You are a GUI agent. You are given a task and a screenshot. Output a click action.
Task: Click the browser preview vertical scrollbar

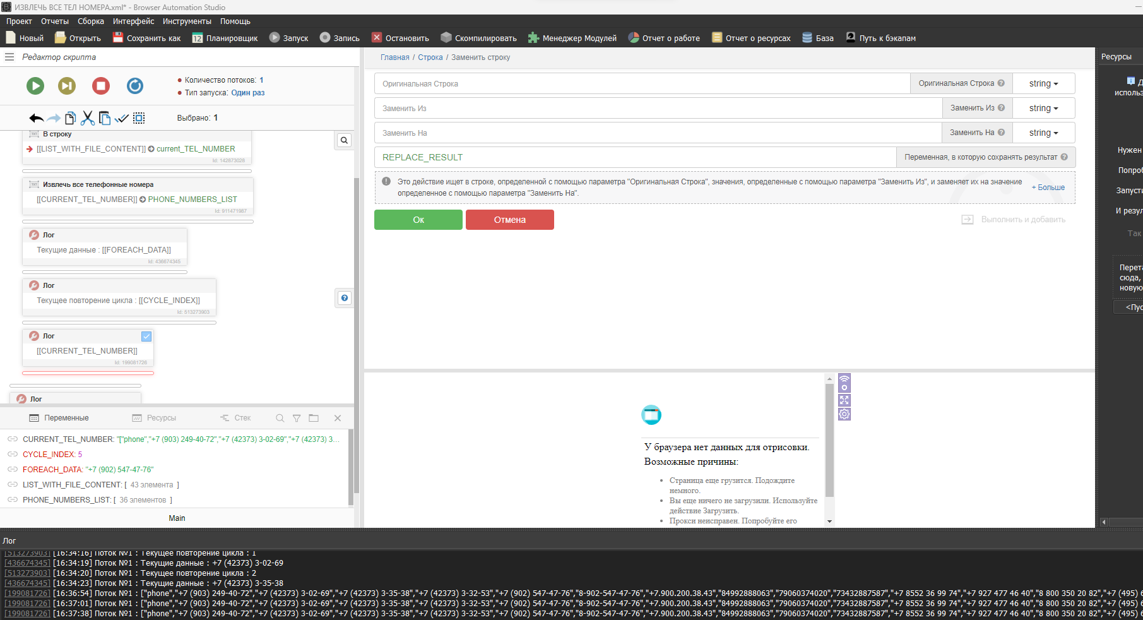tap(829, 442)
